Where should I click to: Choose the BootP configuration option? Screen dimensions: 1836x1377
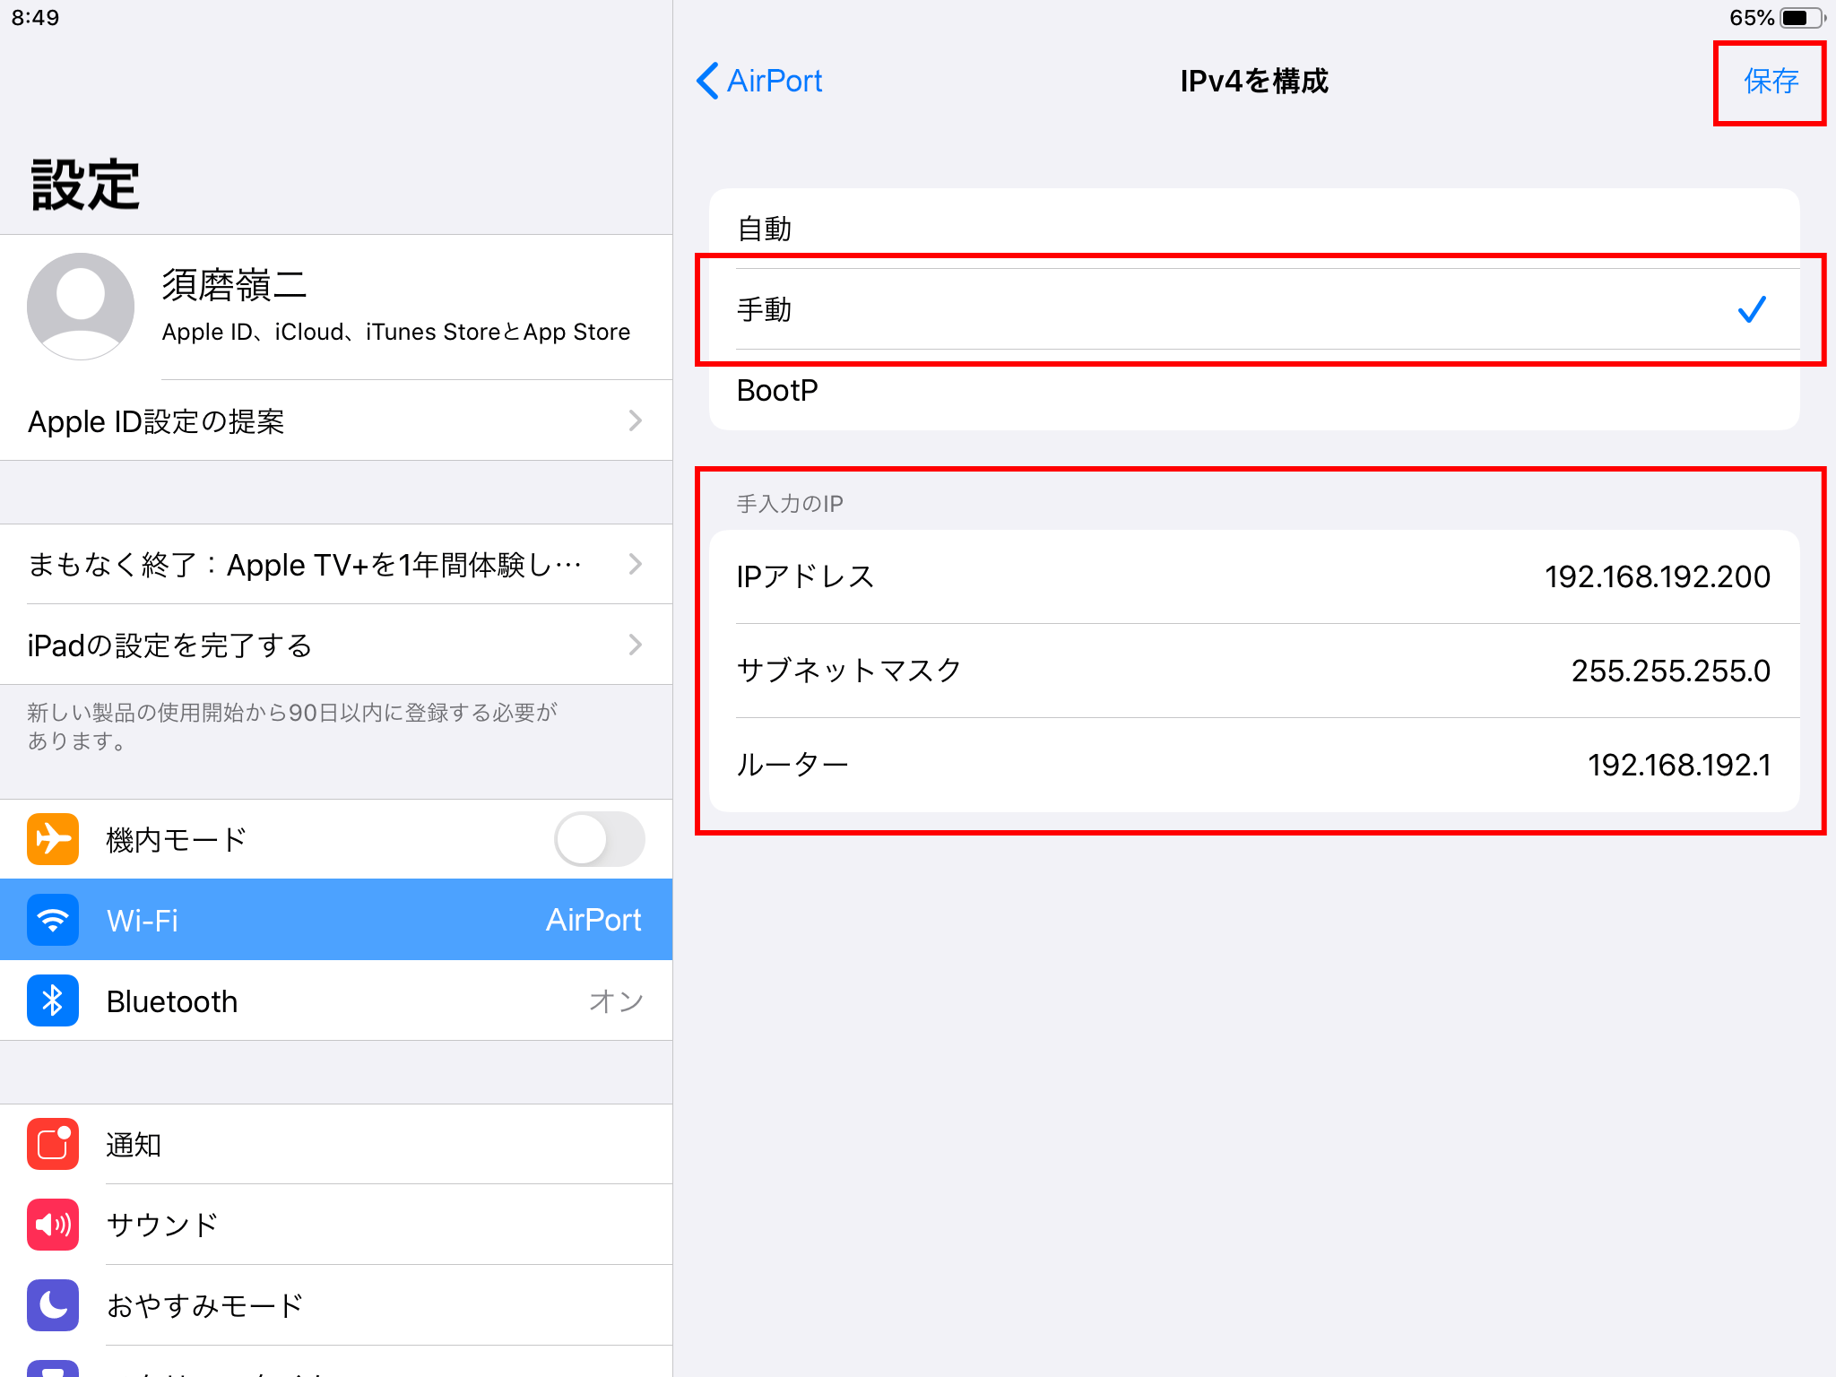[1253, 390]
